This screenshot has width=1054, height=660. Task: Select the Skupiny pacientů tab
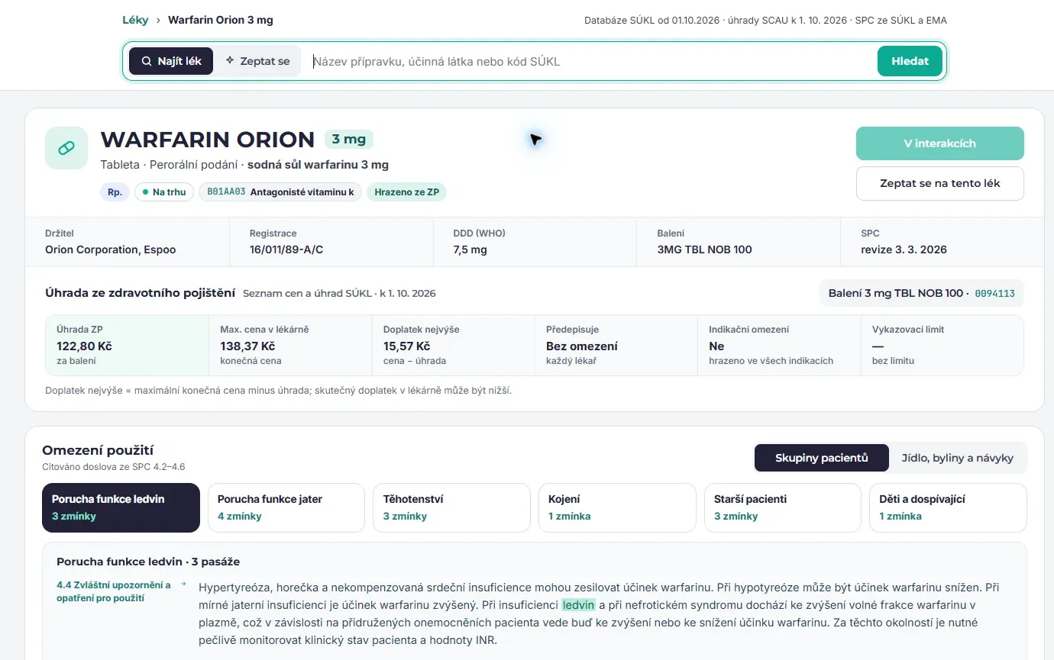[x=822, y=458]
